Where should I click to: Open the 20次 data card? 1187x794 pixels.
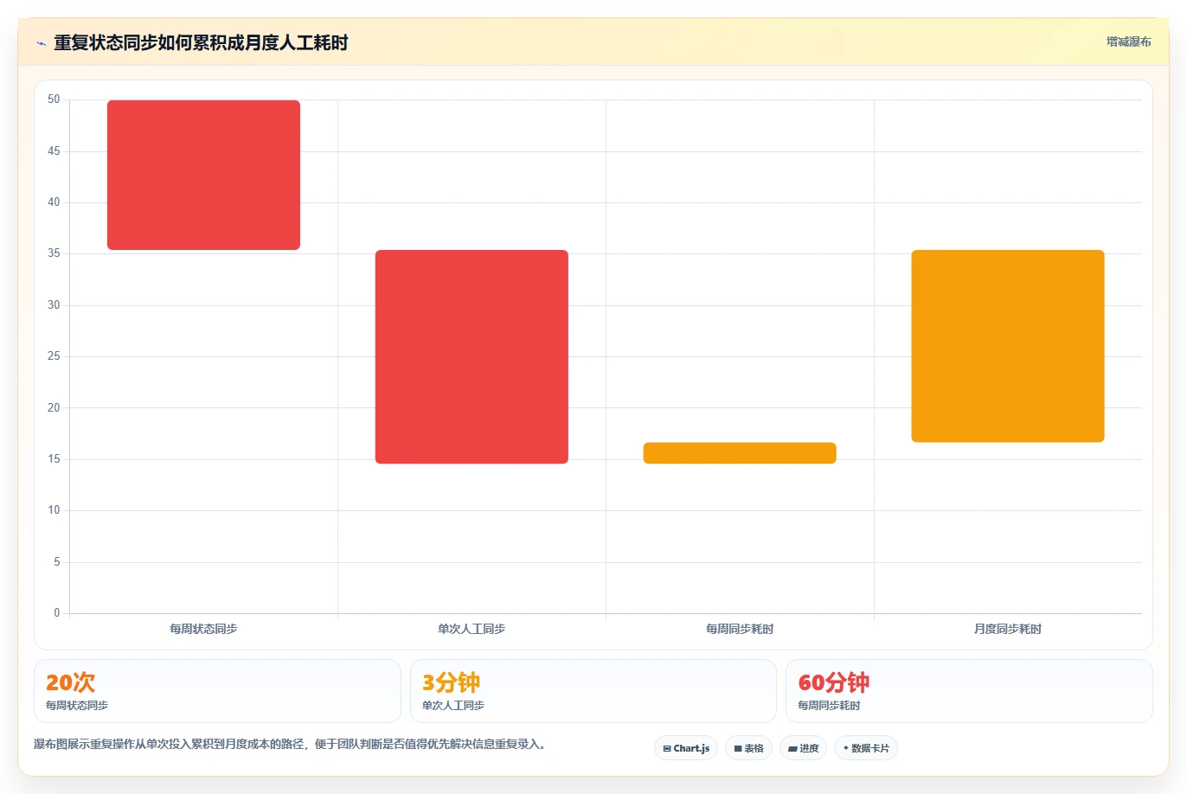[x=217, y=691]
